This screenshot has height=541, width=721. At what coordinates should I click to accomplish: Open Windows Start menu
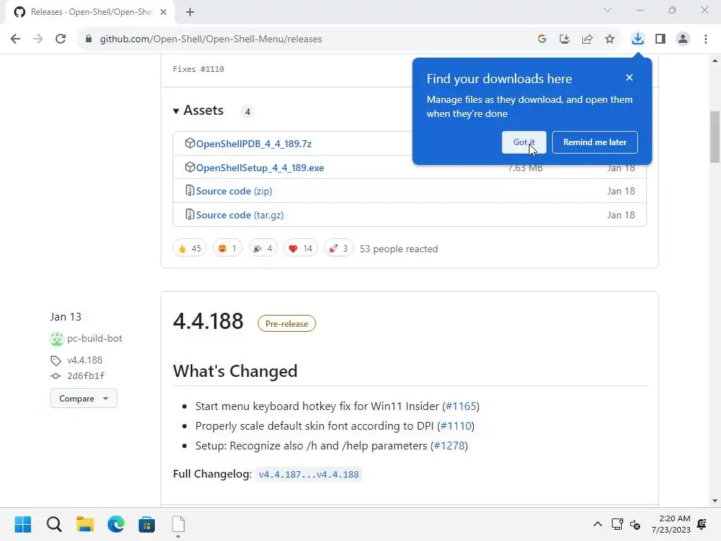[x=23, y=524]
